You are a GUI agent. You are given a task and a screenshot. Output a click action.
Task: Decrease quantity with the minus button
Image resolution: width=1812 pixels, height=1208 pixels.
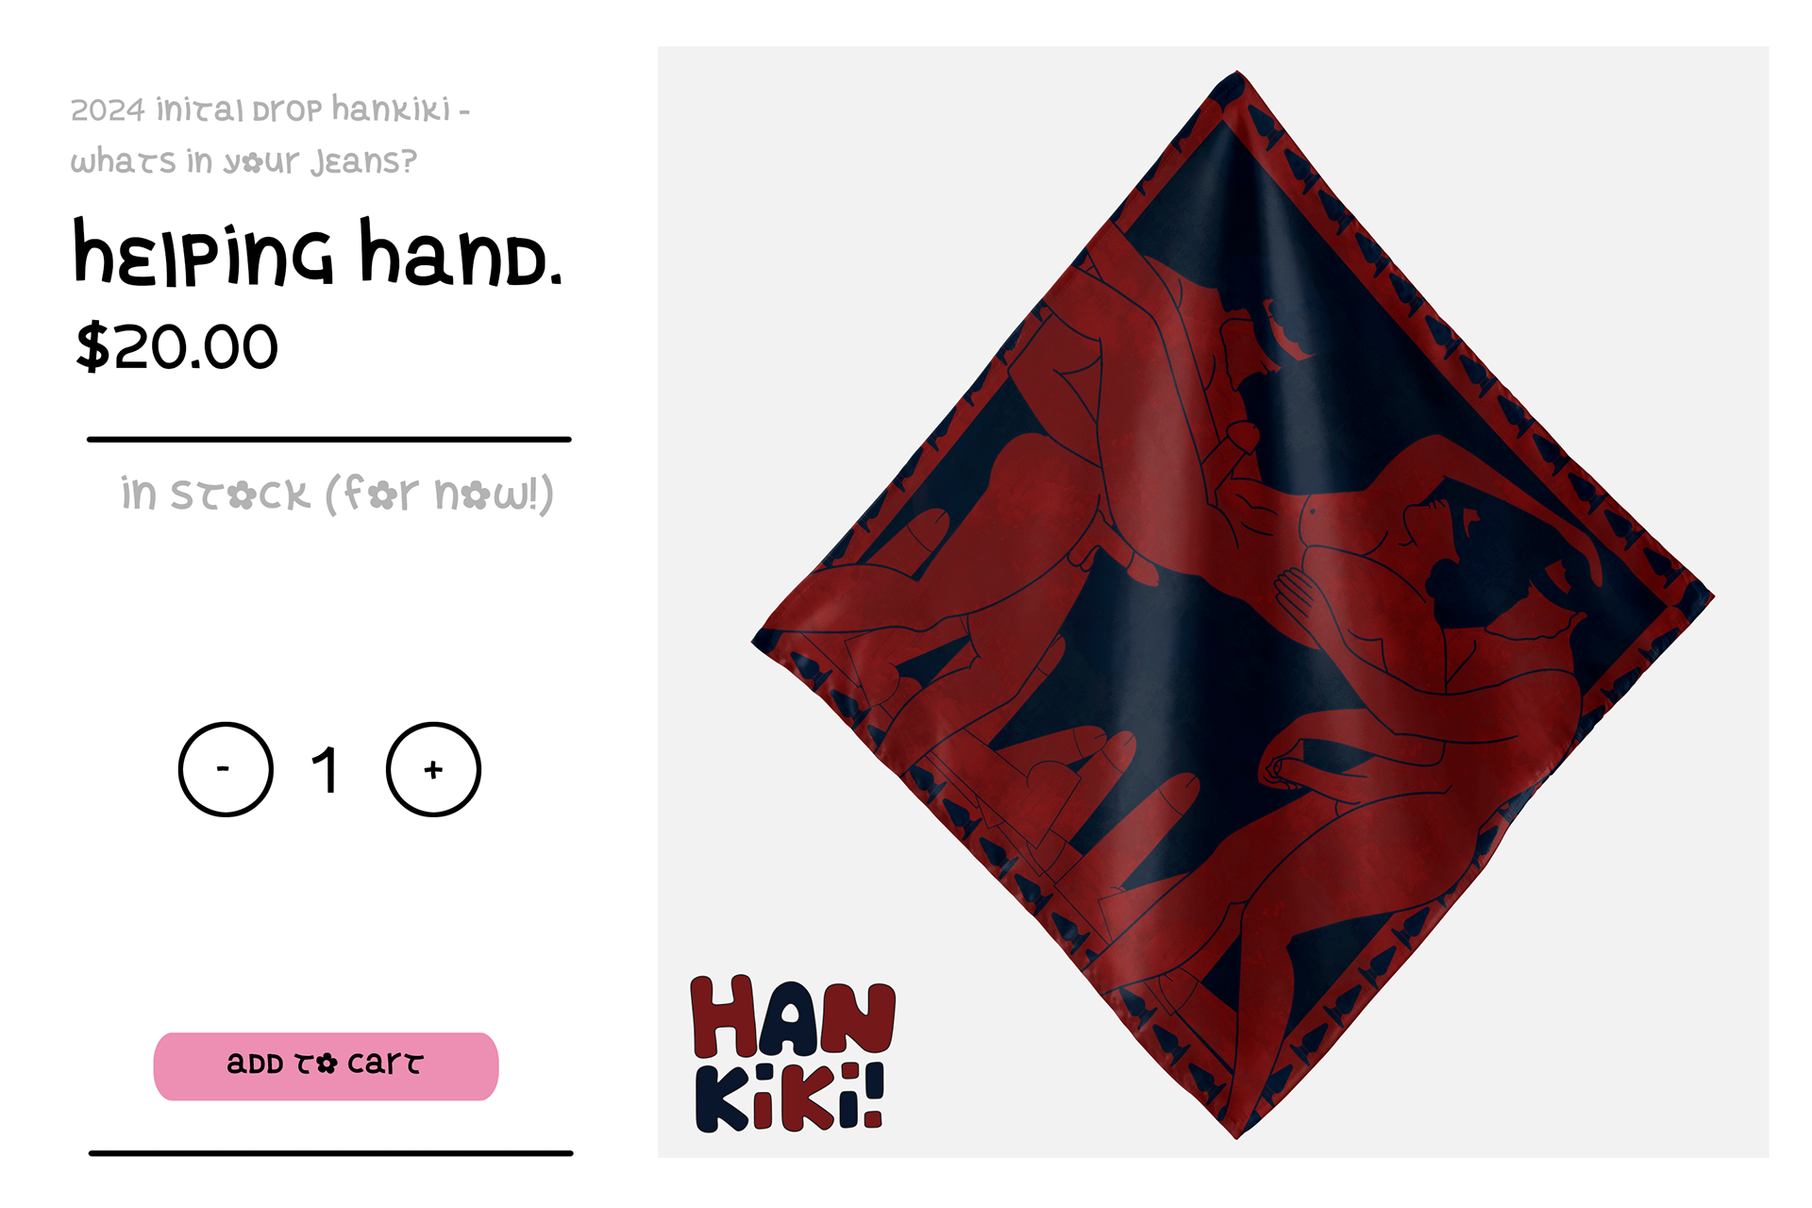226,769
